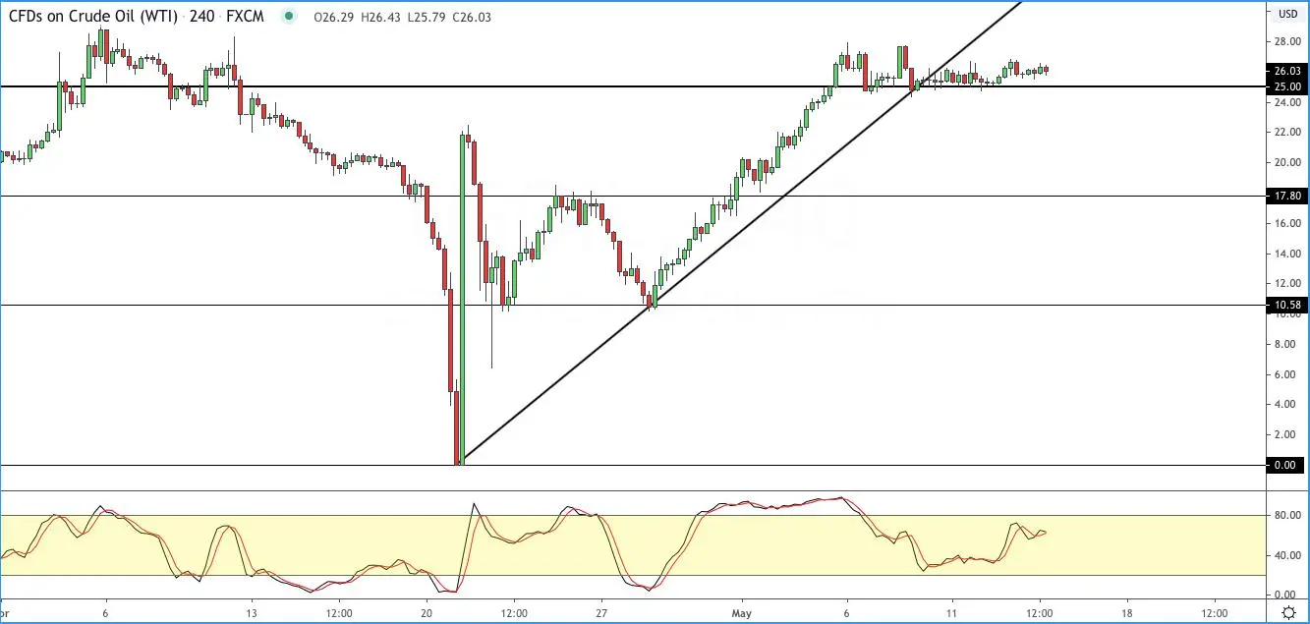Click the 40.00 oscillator scale label
Image resolution: width=1310 pixels, height=624 pixels.
click(x=1286, y=555)
